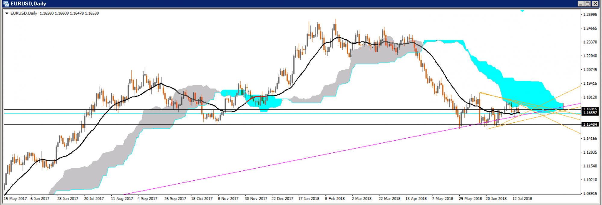
Task: Click price axis value 1.18120
Action: click(590, 97)
